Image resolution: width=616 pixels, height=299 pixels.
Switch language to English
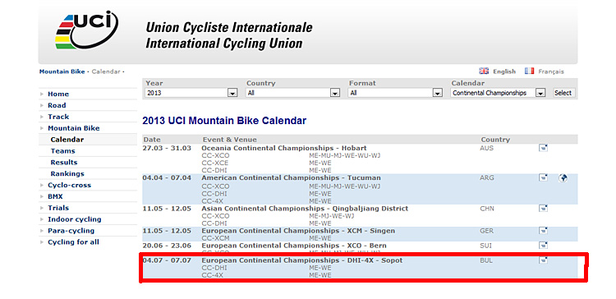504,71
